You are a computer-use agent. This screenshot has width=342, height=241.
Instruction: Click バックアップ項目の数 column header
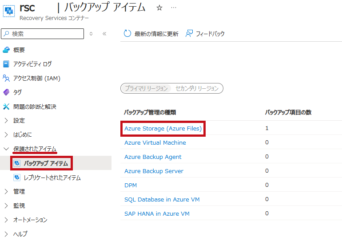tap(288, 112)
